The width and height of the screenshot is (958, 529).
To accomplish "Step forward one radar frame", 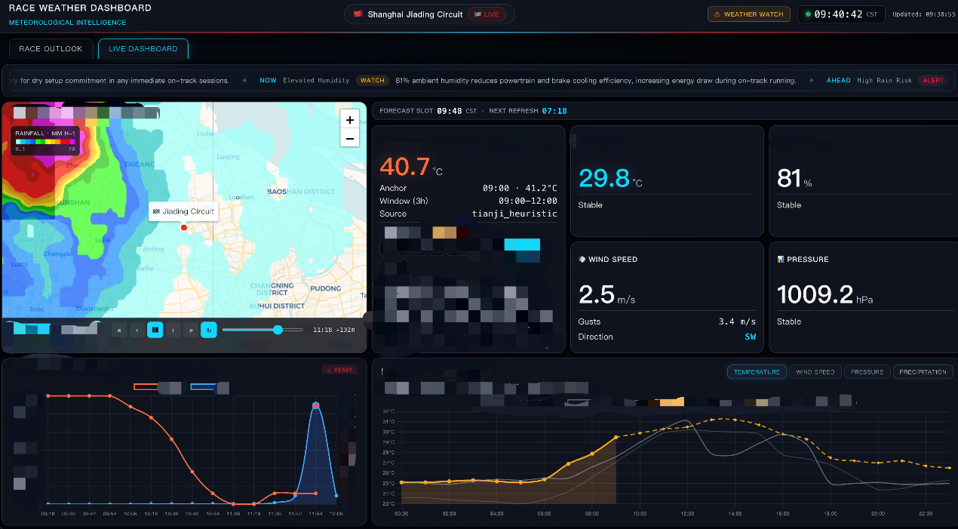I will (x=173, y=329).
